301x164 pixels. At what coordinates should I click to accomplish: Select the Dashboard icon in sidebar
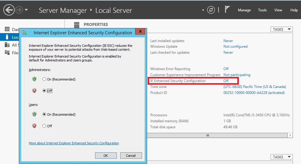(7, 29)
